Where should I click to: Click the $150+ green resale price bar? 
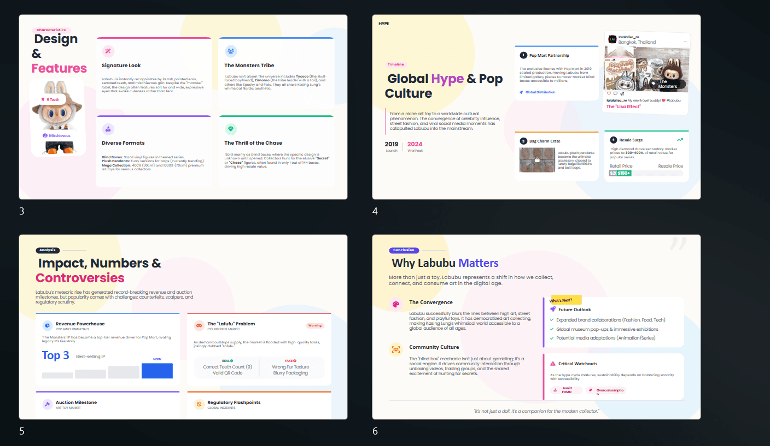(624, 173)
